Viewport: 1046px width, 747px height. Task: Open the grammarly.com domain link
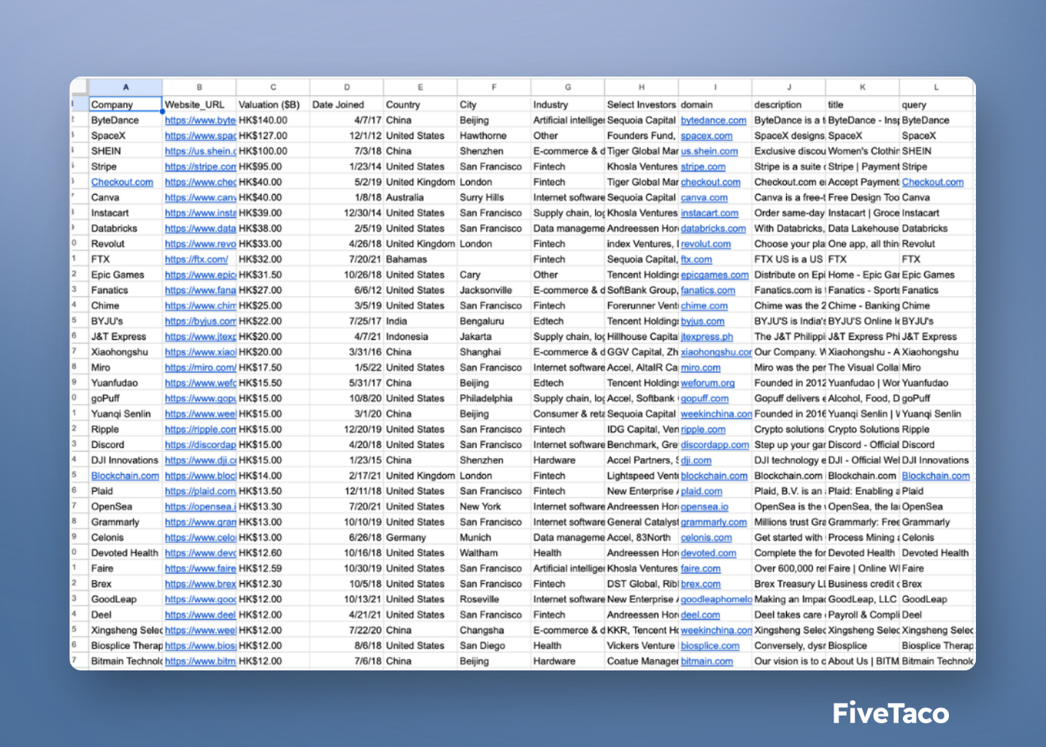(714, 522)
